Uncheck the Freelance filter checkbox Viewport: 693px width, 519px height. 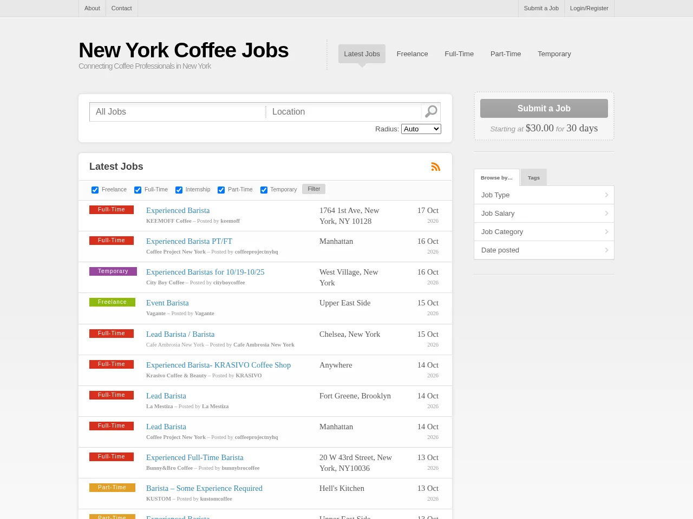[95, 190]
